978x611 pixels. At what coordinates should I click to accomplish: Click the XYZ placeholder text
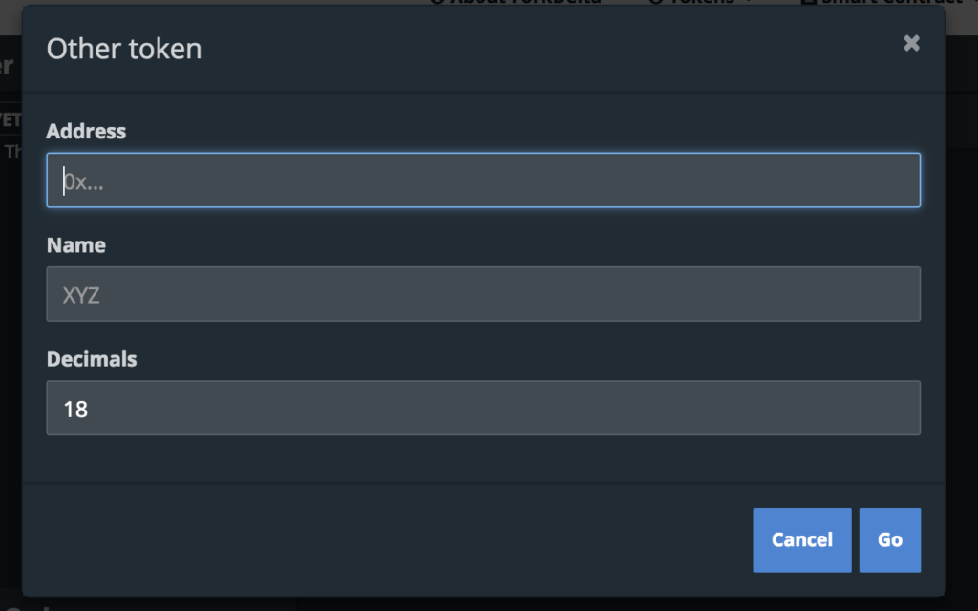tap(81, 295)
